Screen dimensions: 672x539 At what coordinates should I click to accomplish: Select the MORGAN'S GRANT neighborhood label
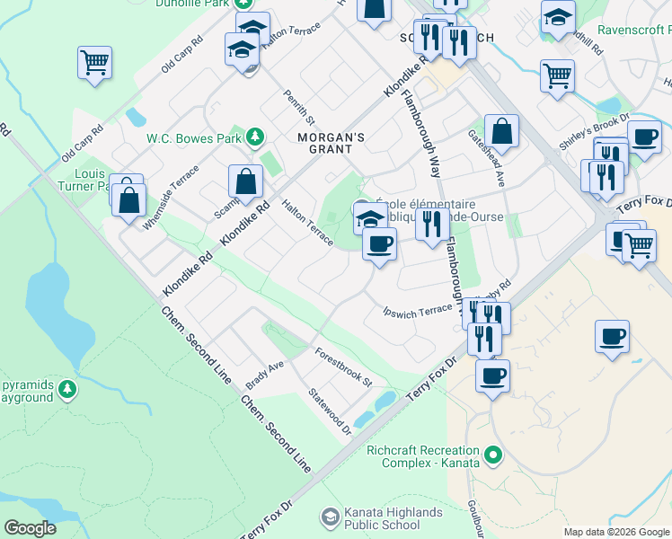tap(331, 143)
